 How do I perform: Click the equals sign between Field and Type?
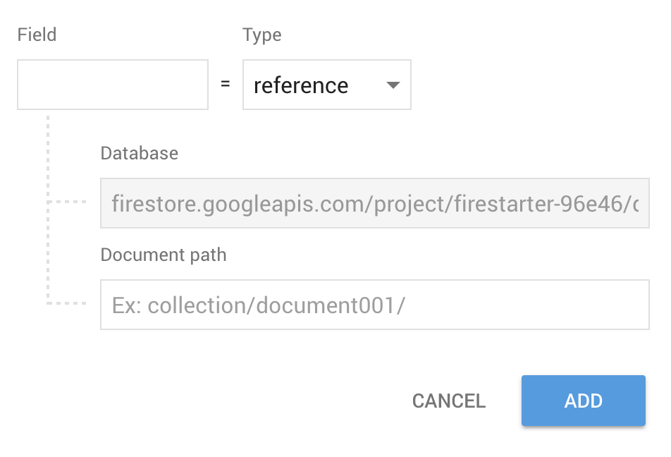225,85
